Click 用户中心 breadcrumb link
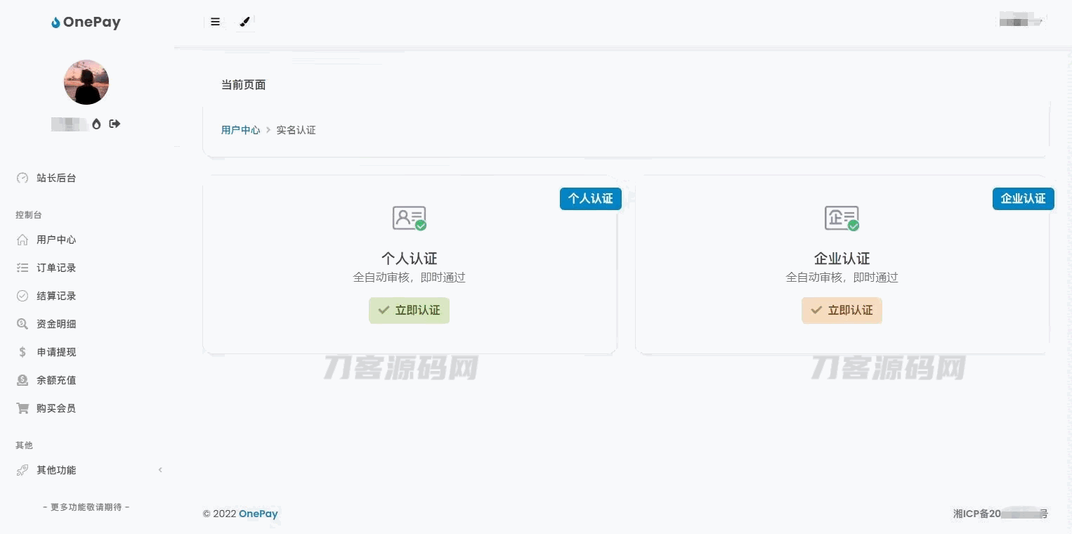 [240, 131]
